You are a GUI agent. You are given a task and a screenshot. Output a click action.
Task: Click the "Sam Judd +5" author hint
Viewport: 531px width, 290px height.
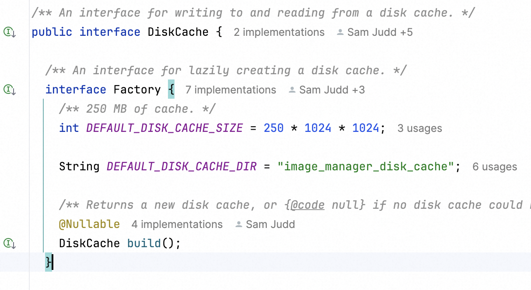380,32
